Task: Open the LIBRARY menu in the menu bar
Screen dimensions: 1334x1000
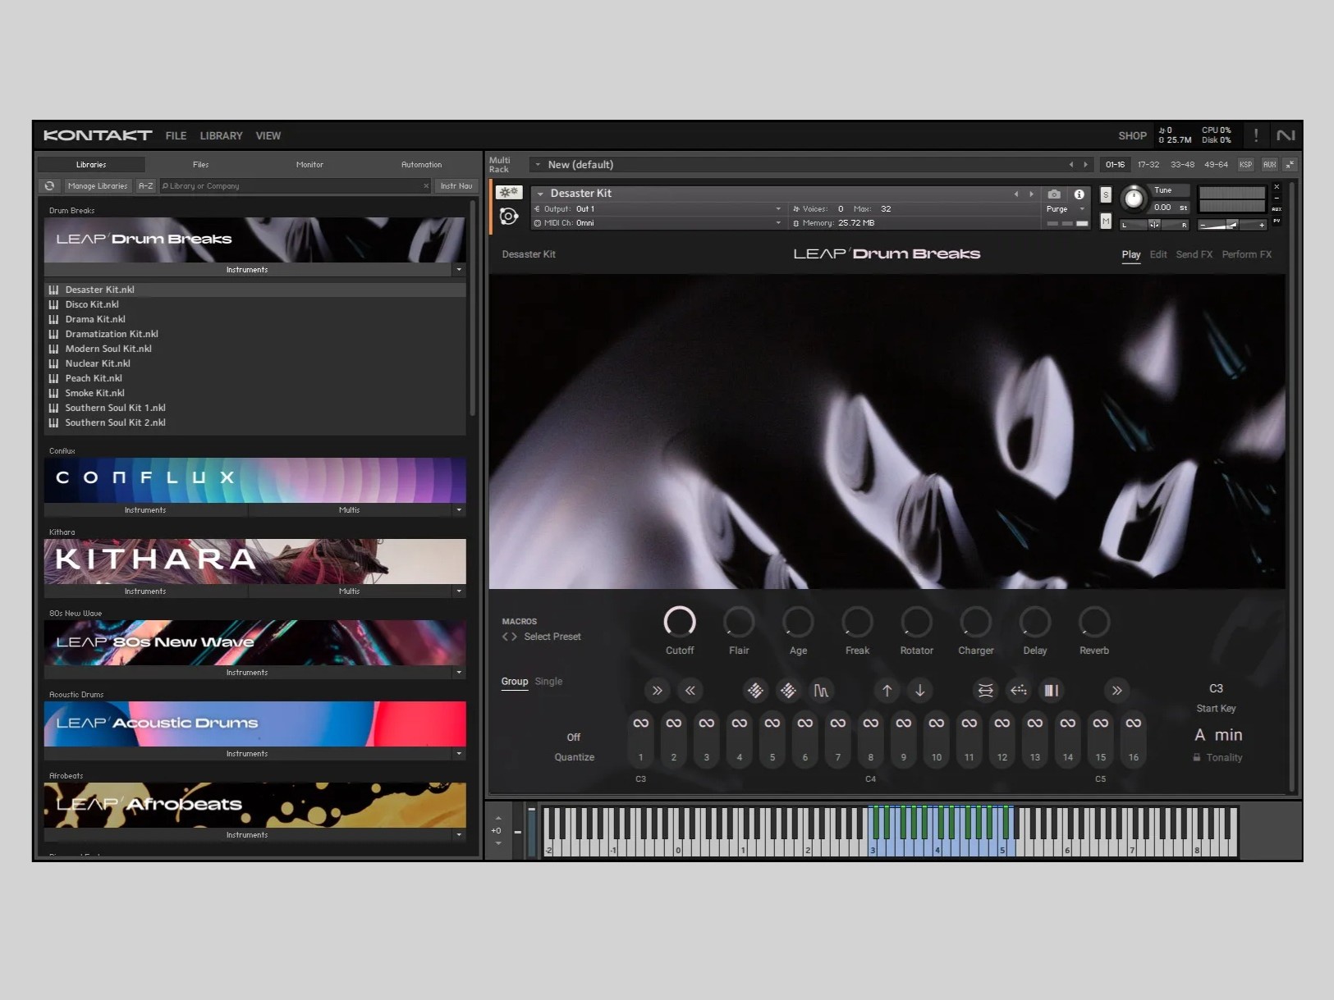Action: (221, 135)
